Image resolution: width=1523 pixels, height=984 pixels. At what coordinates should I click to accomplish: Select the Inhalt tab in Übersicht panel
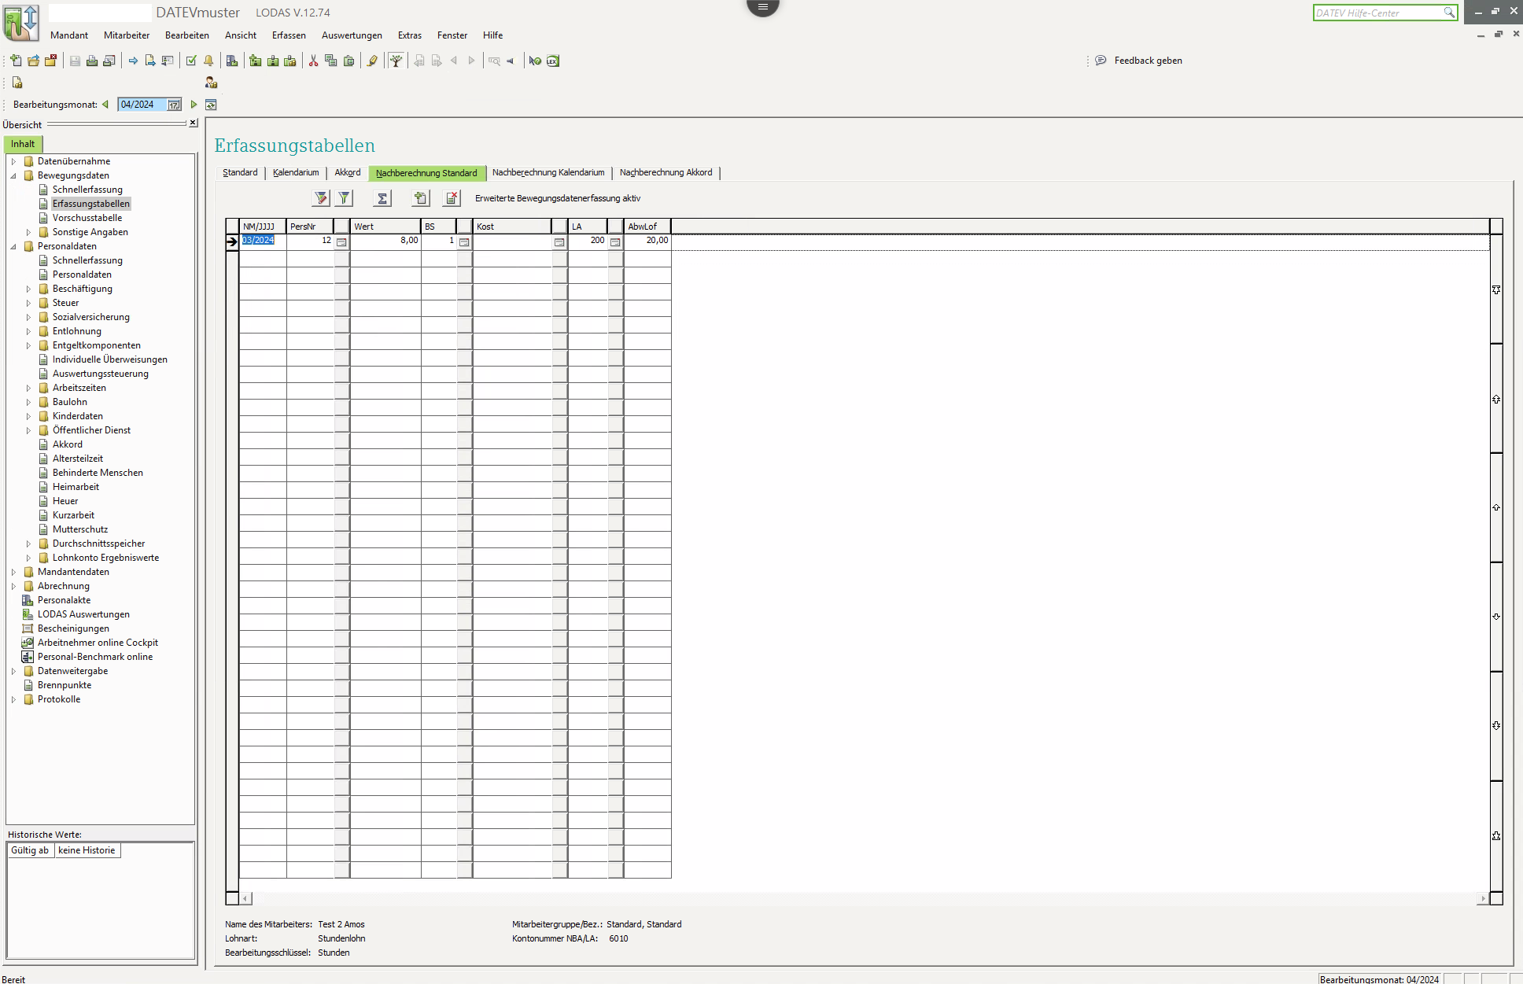[23, 144]
